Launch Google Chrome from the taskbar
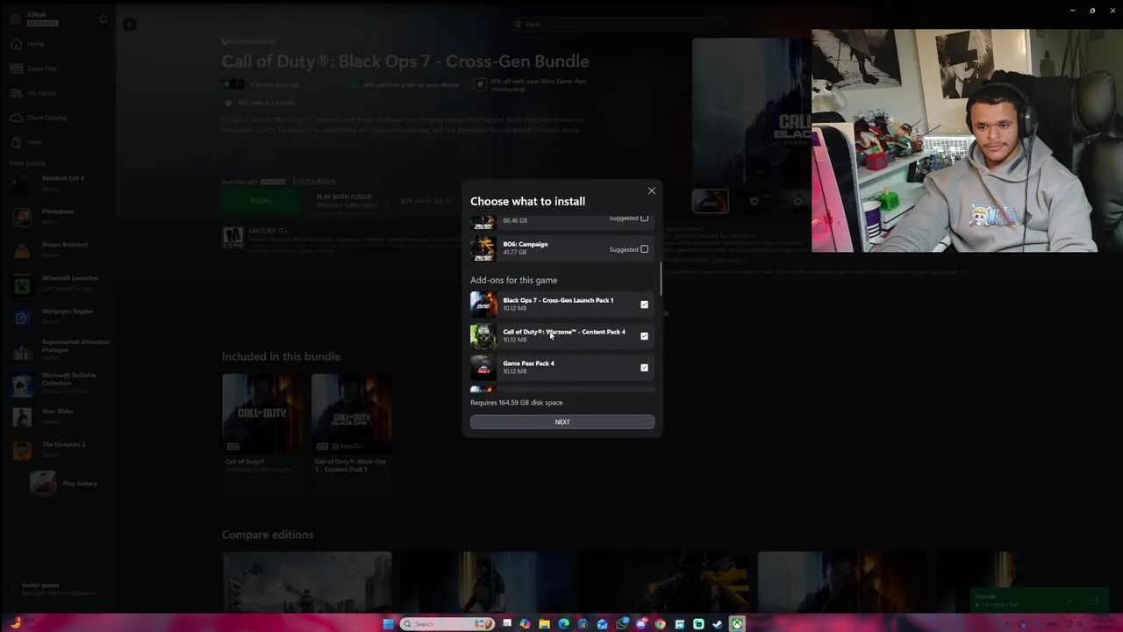 [x=660, y=624]
